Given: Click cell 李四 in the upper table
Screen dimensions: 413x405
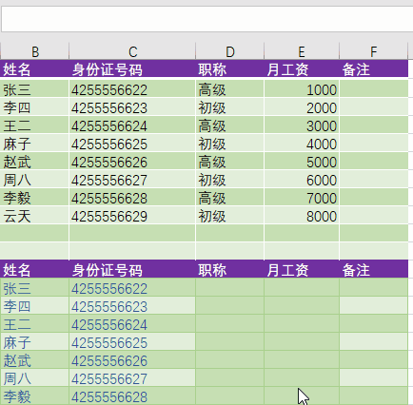Looking at the screenshot, I should tap(34, 107).
